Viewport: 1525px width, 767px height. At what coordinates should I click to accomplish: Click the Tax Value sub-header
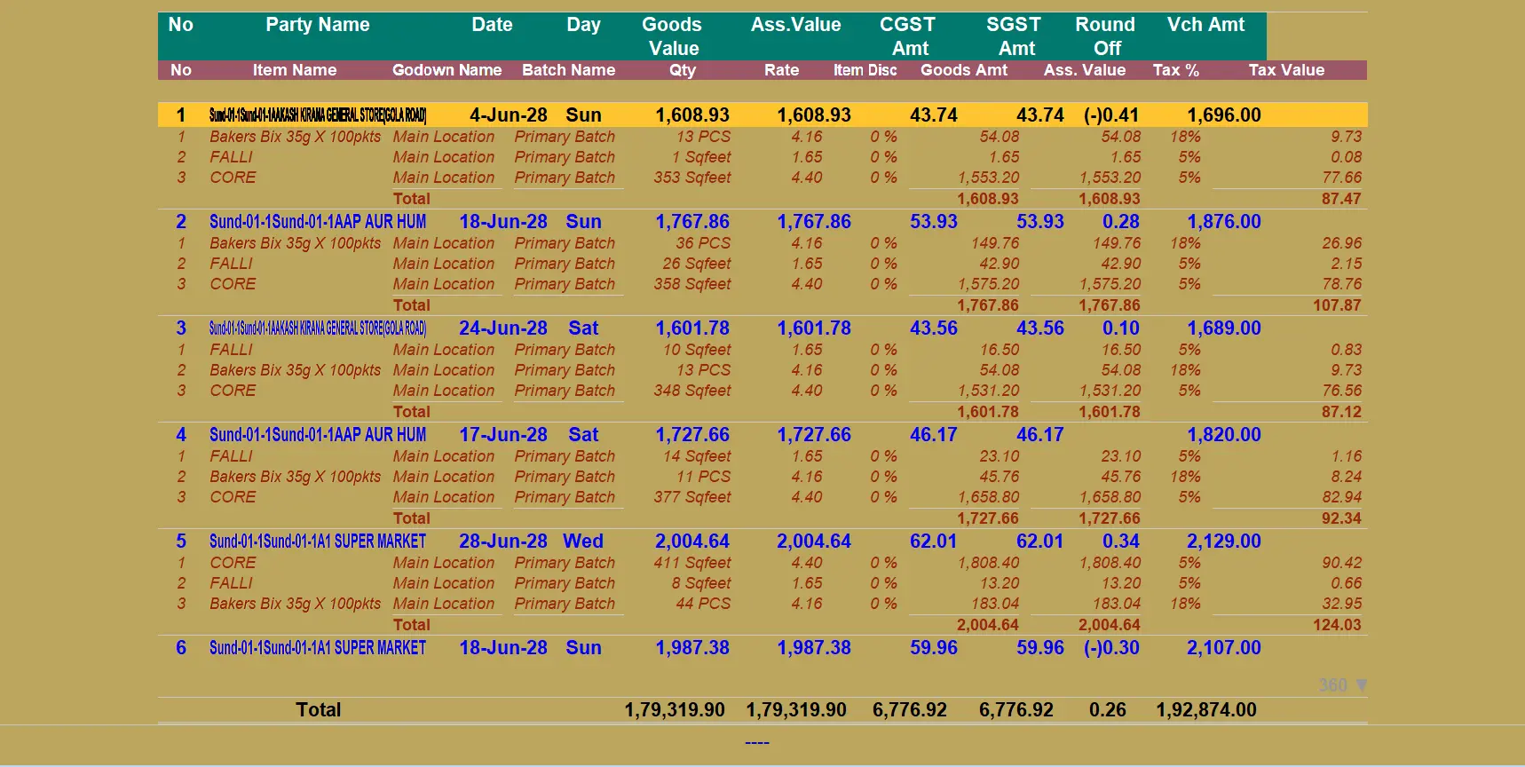[1286, 70]
